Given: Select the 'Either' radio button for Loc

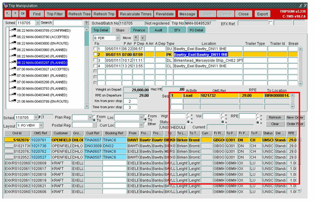Looking at the screenshot, I should (145, 123).
